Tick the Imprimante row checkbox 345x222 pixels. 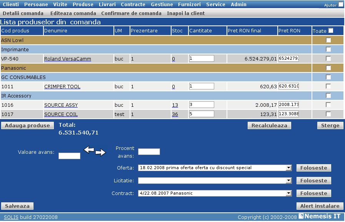(x=328, y=49)
